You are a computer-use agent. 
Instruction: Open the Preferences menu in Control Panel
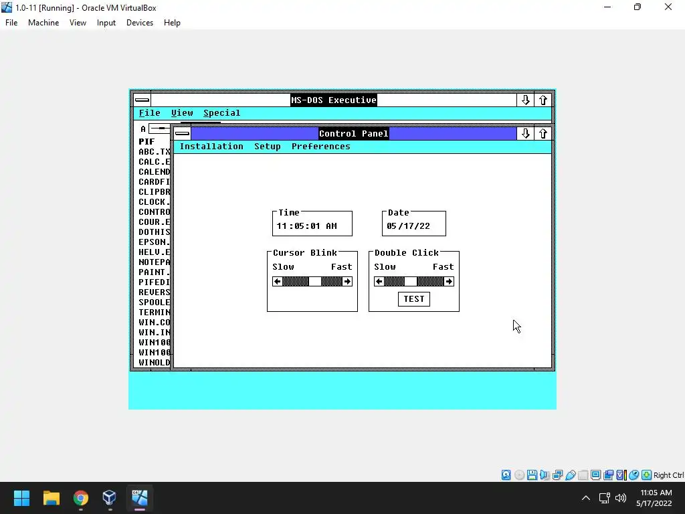(x=320, y=147)
